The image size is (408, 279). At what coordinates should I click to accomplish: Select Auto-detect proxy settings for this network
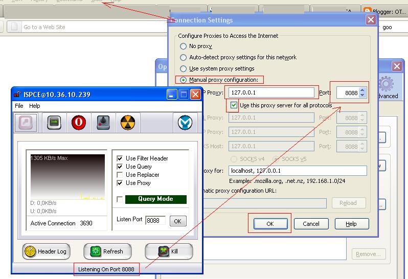tap(183, 57)
